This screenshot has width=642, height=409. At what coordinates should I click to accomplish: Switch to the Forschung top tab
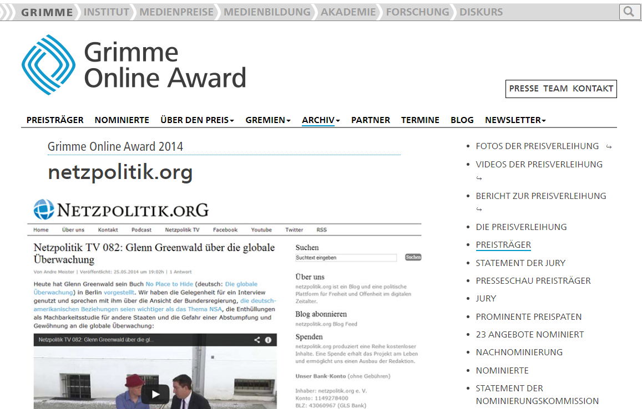pos(418,12)
